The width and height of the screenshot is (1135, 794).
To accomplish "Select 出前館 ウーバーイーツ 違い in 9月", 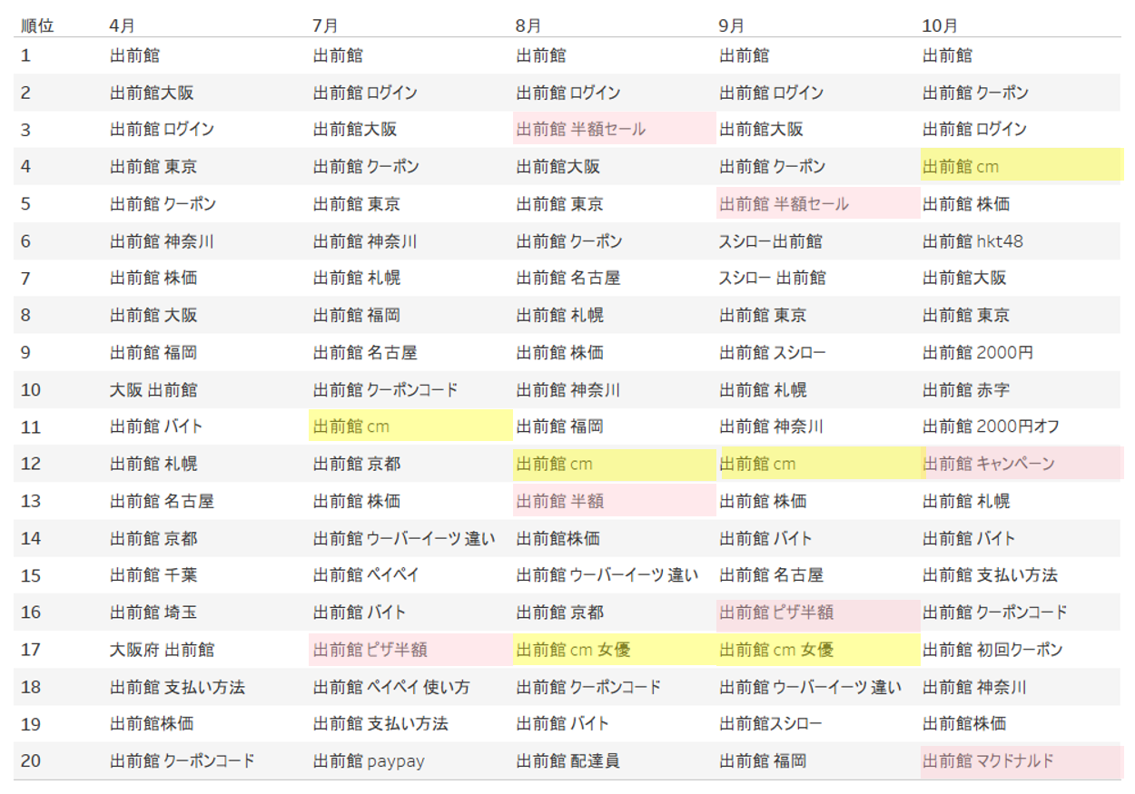I will pos(811,687).
